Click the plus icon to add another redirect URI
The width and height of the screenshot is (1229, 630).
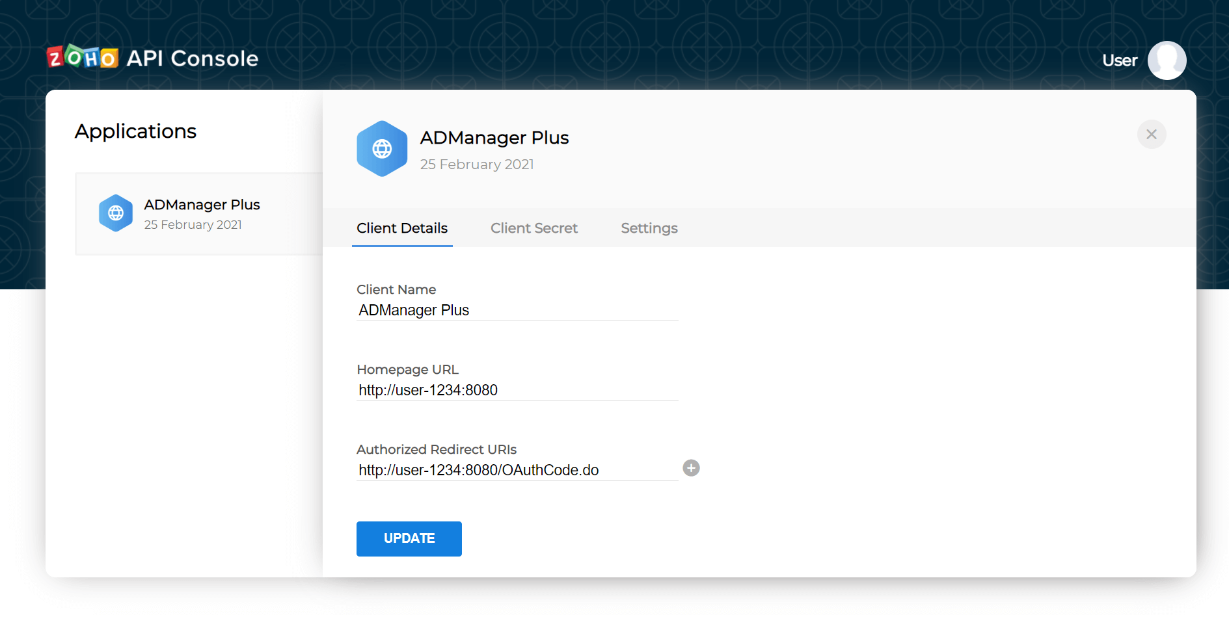tap(691, 467)
